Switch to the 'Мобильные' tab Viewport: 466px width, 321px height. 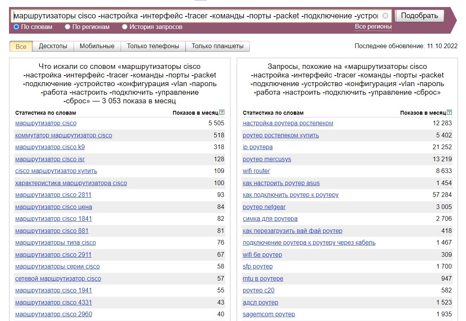[x=97, y=46]
